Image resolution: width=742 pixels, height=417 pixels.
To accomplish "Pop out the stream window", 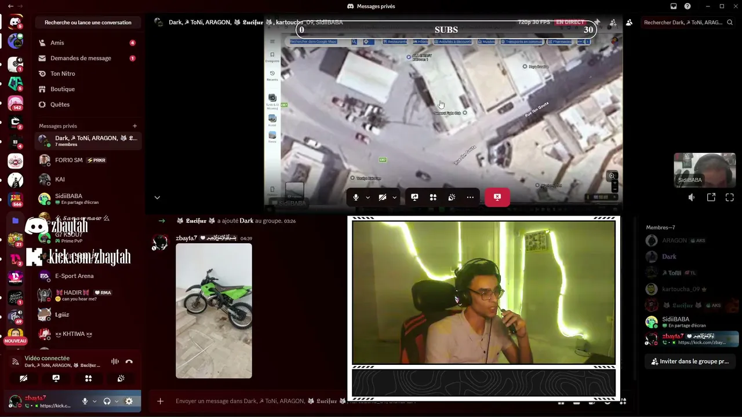I will [711, 197].
